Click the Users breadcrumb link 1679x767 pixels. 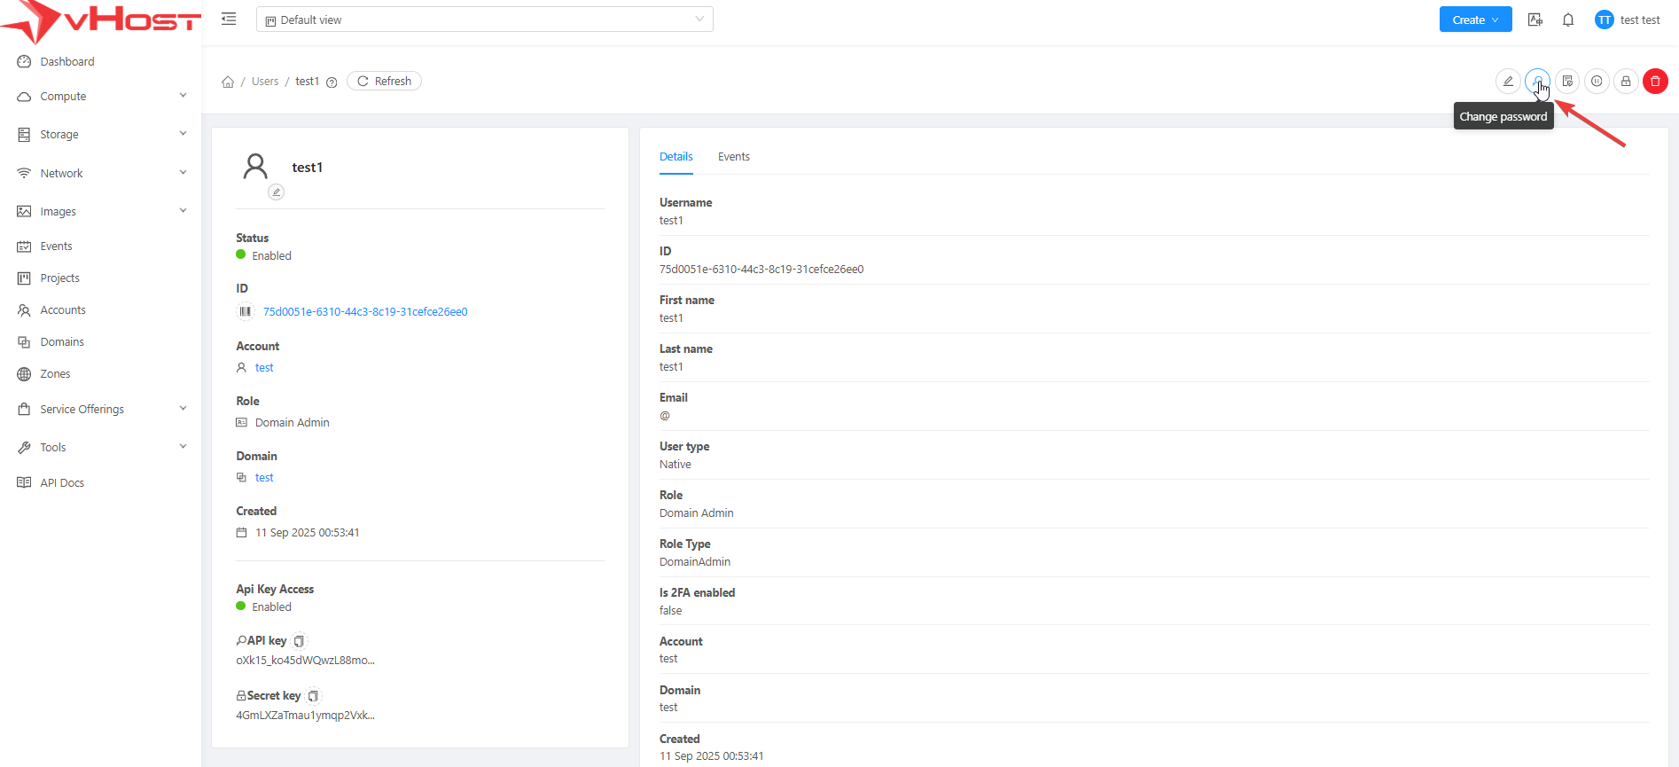(x=265, y=82)
